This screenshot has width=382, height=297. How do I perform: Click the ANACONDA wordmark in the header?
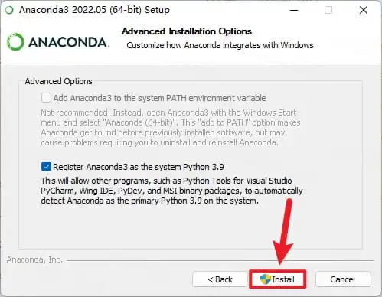pos(69,42)
